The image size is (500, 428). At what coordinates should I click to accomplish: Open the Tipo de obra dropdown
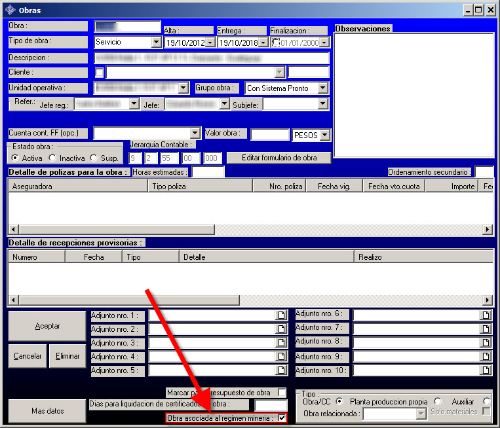click(x=156, y=42)
